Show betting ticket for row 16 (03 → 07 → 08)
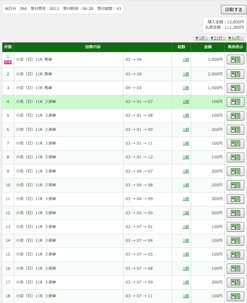The height and width of the screenshot is (303, 247). click(x=236, y=269)
